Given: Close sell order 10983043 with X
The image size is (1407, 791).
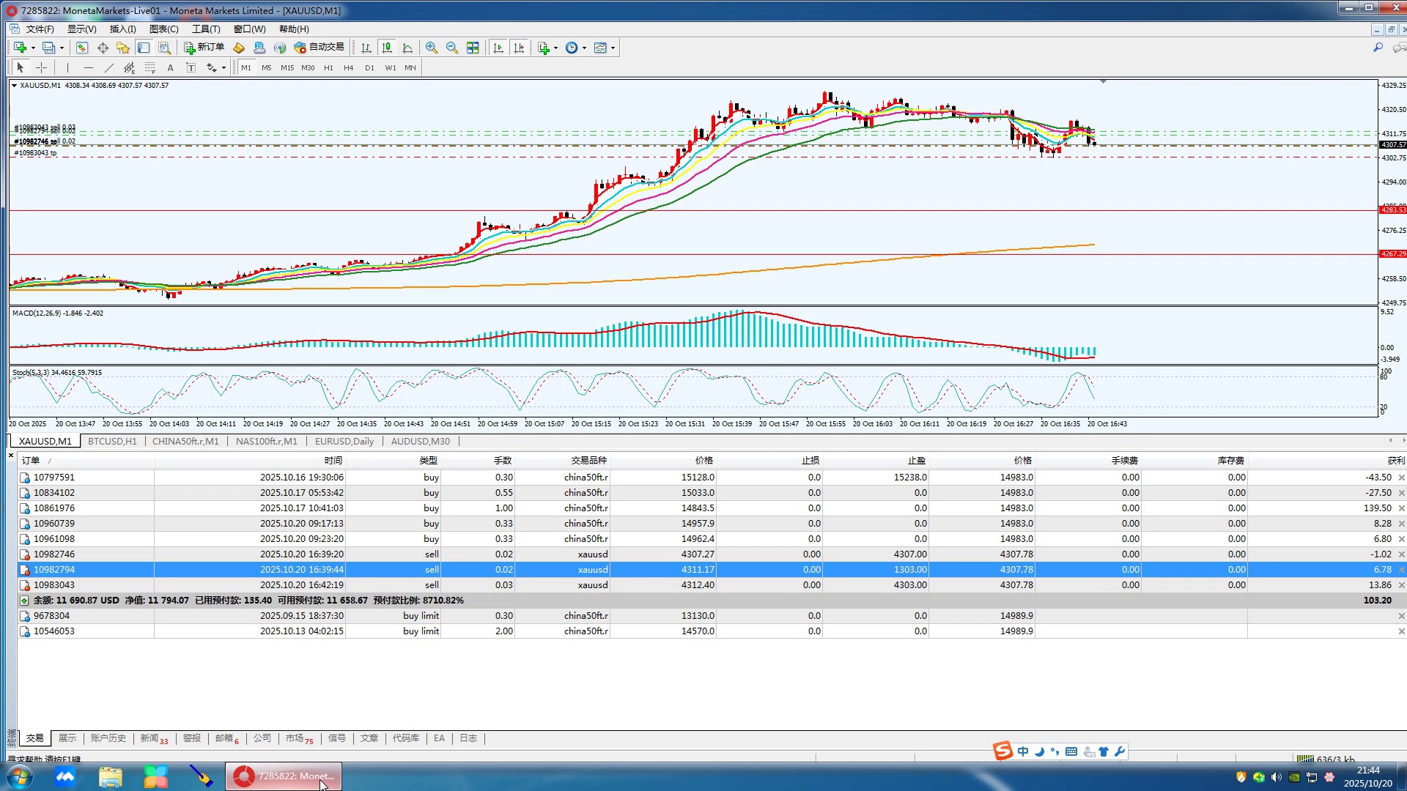Looking at the screenshot, I should pos(1401,585).
